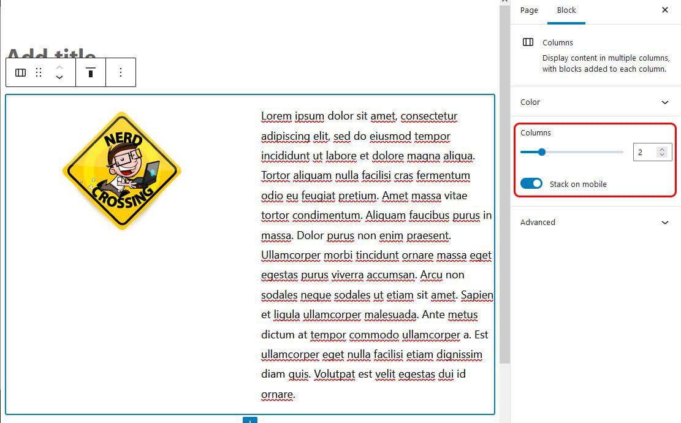Increase column count with stepper up arrow
Image resolution: width=681 pixels, height=423 pixels.
(x=662, y=149)
